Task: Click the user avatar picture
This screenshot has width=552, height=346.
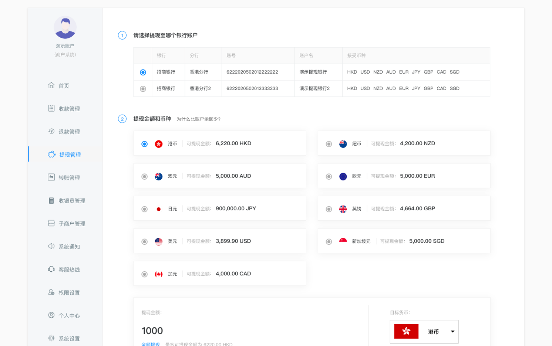Action: 65,27
